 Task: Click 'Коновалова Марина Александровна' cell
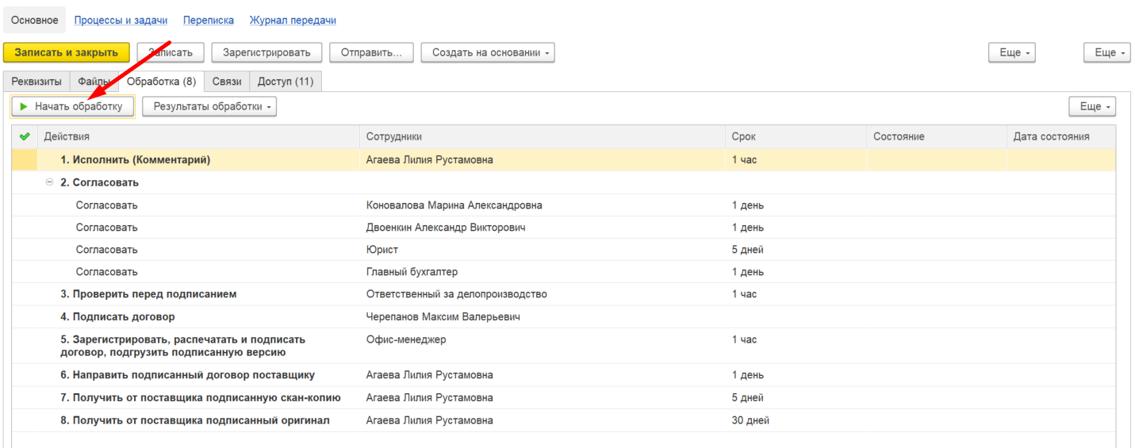(543, 205)
